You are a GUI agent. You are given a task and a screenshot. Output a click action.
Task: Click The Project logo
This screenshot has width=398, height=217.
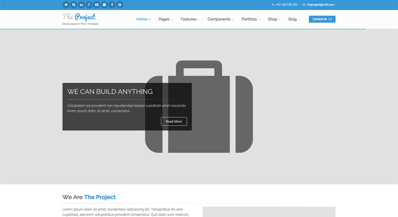coord(79,17)
